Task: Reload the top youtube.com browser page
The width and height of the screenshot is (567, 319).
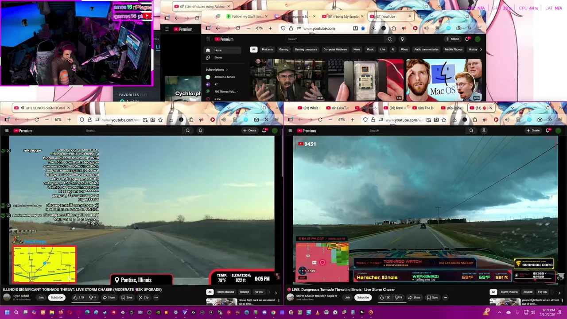Action: (x=238, y=28)
